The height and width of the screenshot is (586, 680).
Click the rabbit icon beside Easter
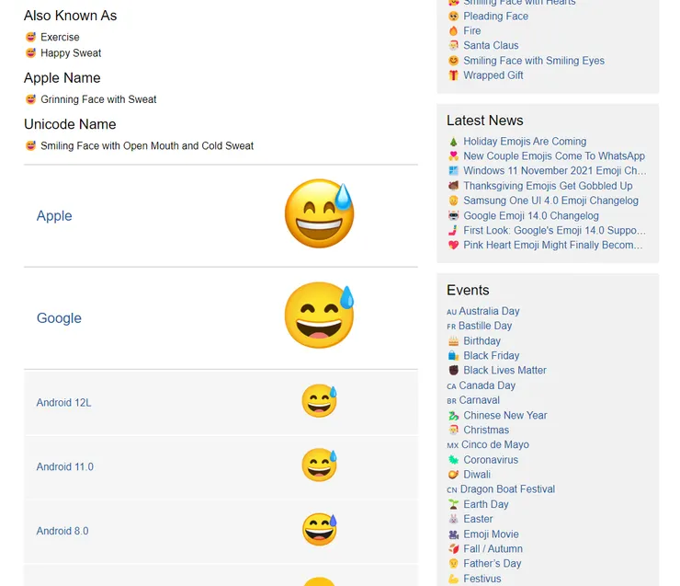click(x=453, y=519)
